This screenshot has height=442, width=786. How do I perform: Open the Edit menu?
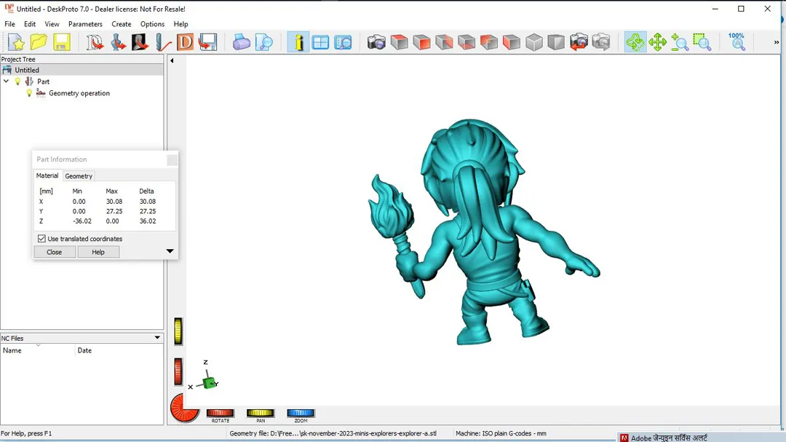click(30, 24)
